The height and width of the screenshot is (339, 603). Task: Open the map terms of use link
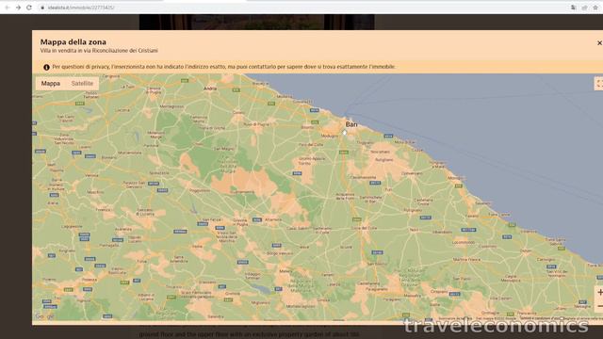pos(540,318)
